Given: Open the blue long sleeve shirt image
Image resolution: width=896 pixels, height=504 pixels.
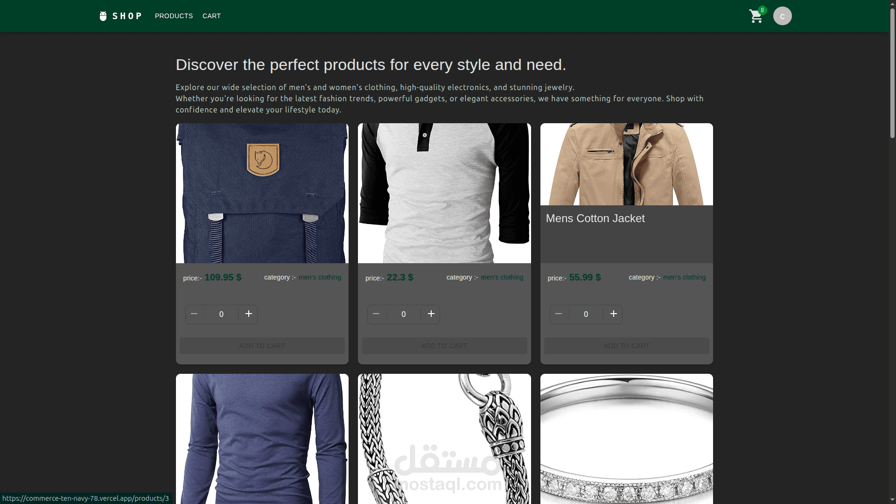Looking at the screenshot, I should (x=262, y=439).
